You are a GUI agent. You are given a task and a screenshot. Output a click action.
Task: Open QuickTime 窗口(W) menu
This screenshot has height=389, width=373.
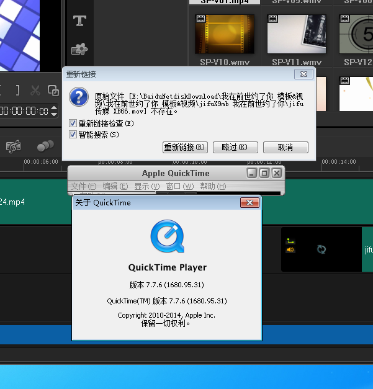coord(180,186)
